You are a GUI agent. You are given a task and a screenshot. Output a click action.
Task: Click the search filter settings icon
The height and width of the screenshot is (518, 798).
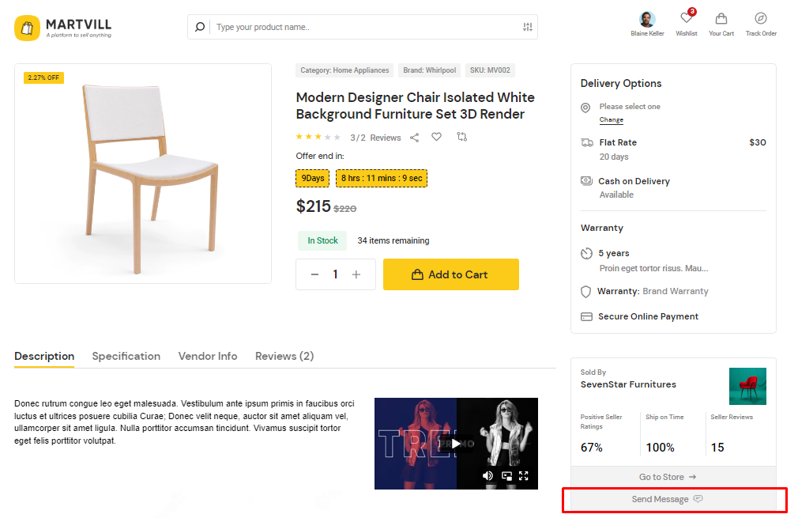pyautogui.click(x=528, y=27)
